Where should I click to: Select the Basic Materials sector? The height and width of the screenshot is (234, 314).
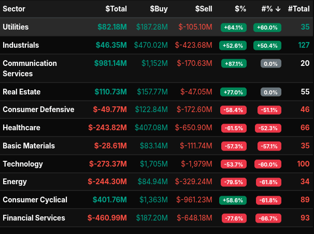point(28,146)
